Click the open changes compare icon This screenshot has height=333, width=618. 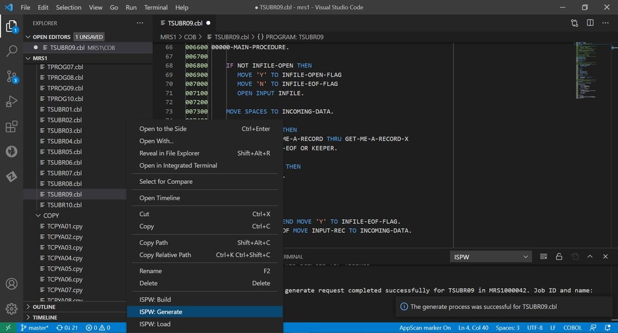[x=574, y=23]
